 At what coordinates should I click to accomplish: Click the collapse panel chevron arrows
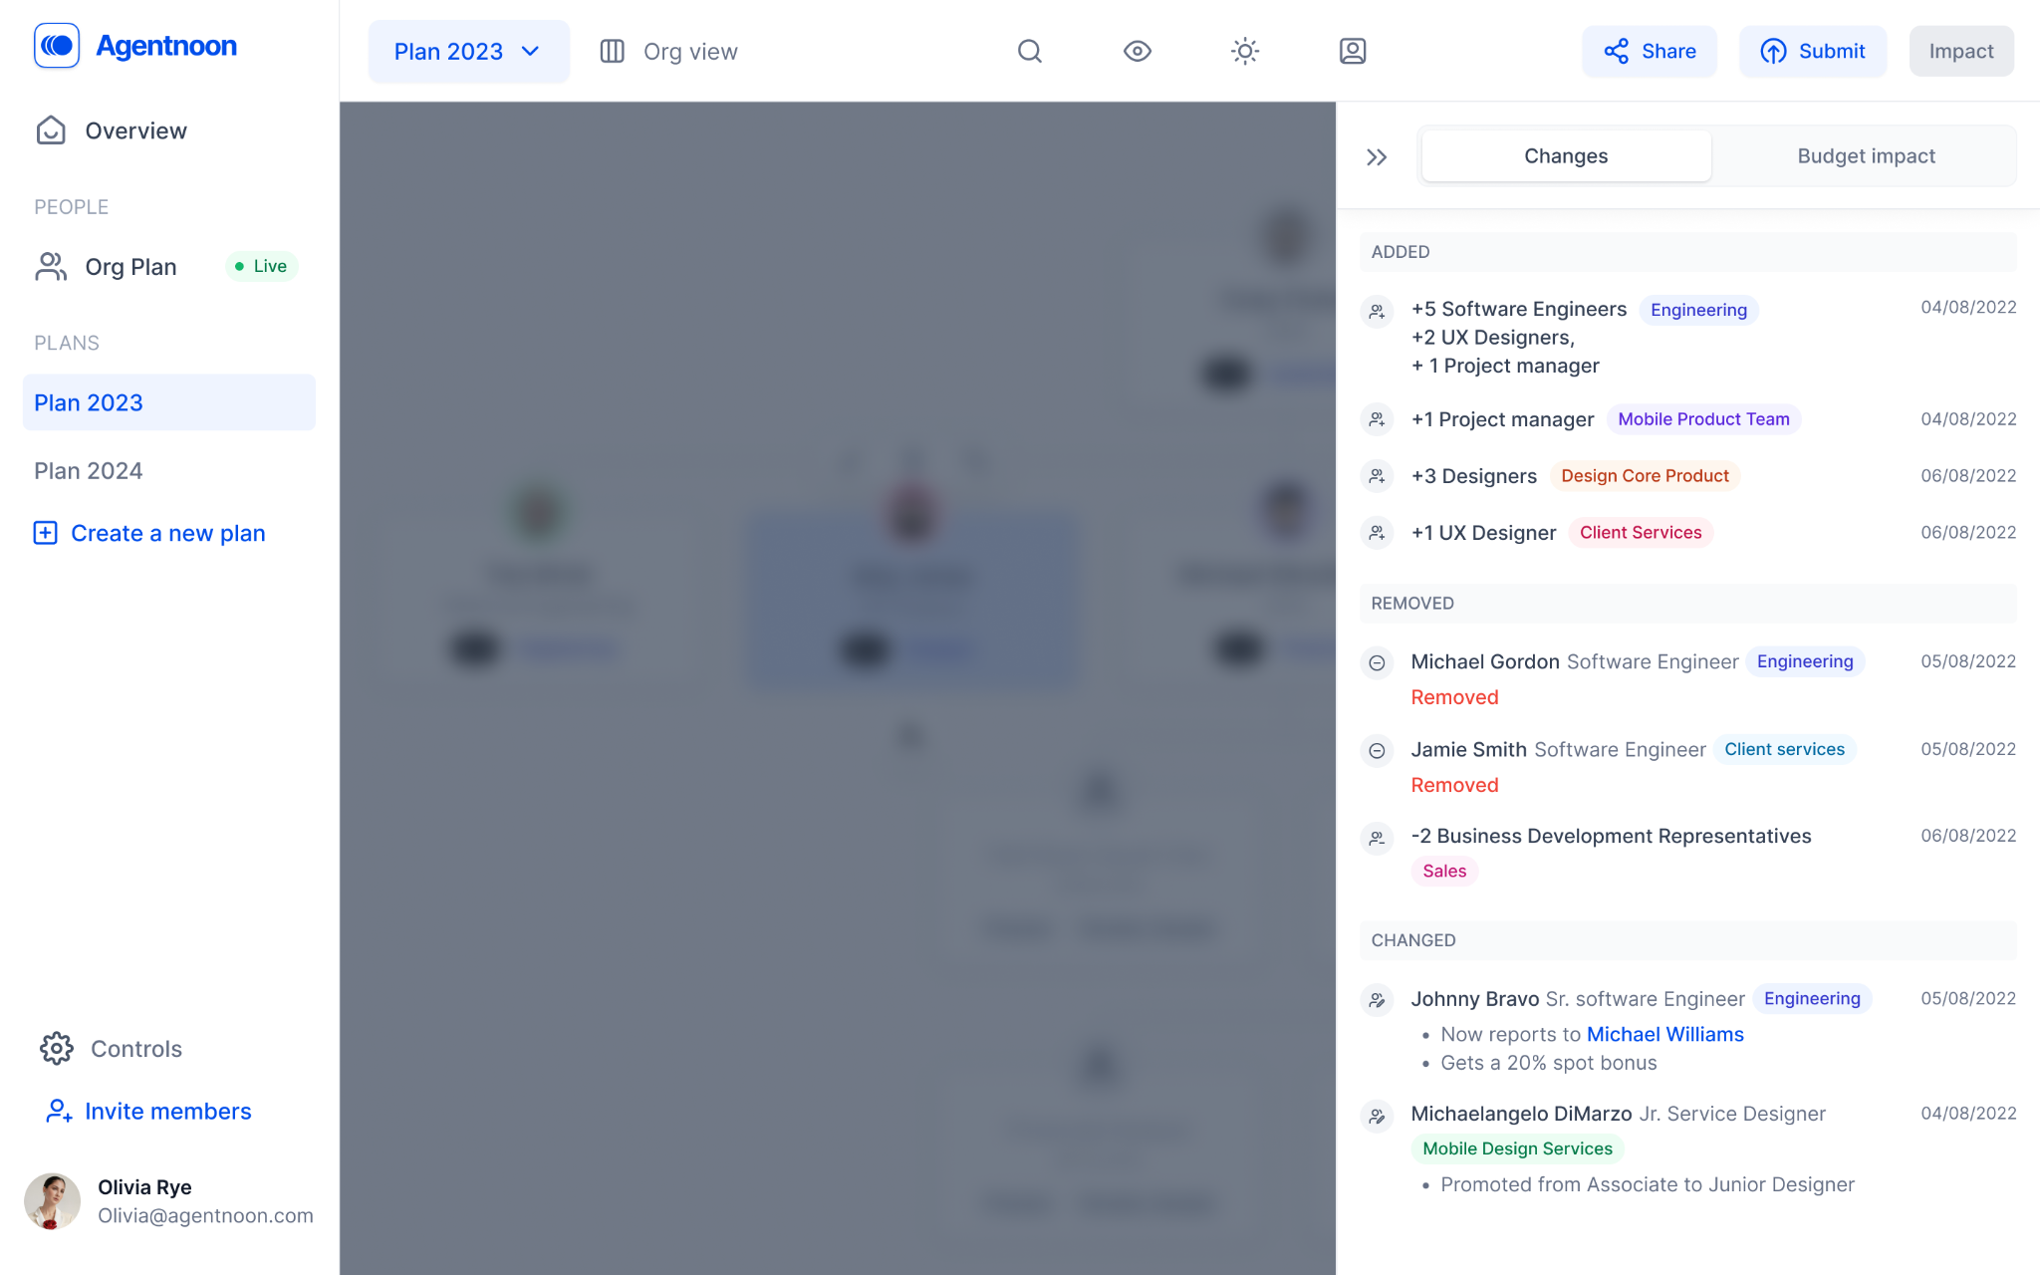1378,157
